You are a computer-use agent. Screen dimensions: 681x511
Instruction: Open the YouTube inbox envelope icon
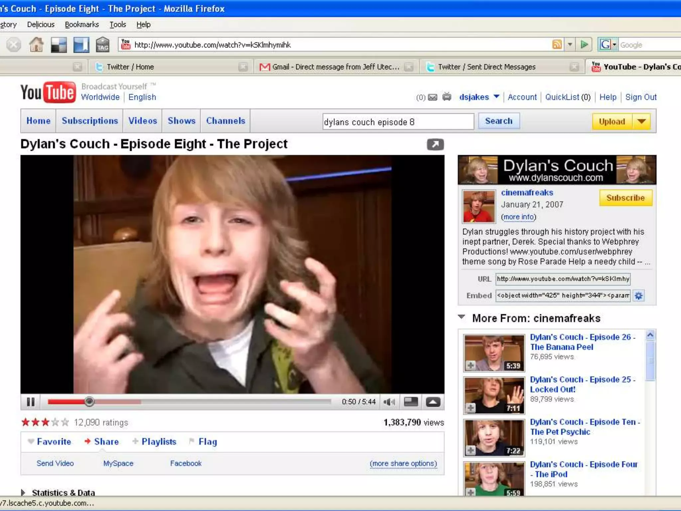pyautogui.click(x=432, y=97)
